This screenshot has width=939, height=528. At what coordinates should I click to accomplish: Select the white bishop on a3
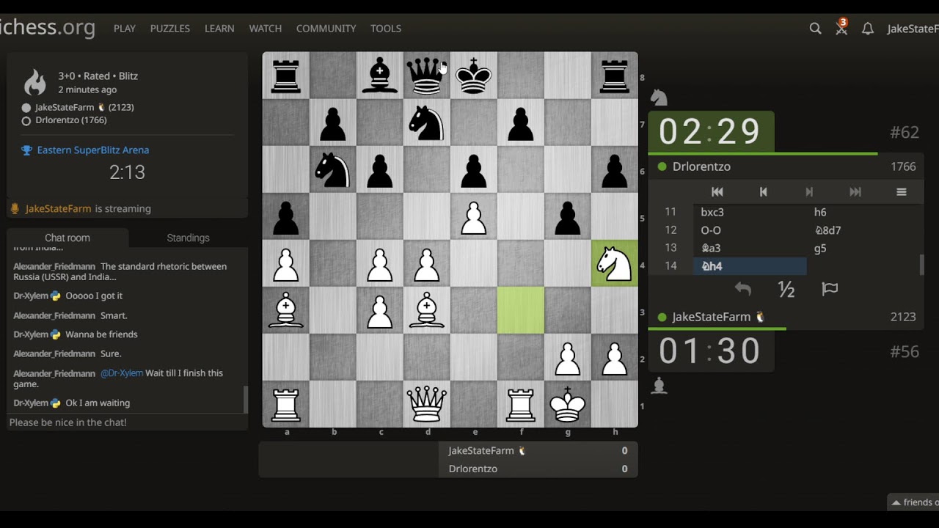click(x=286, y=309)
